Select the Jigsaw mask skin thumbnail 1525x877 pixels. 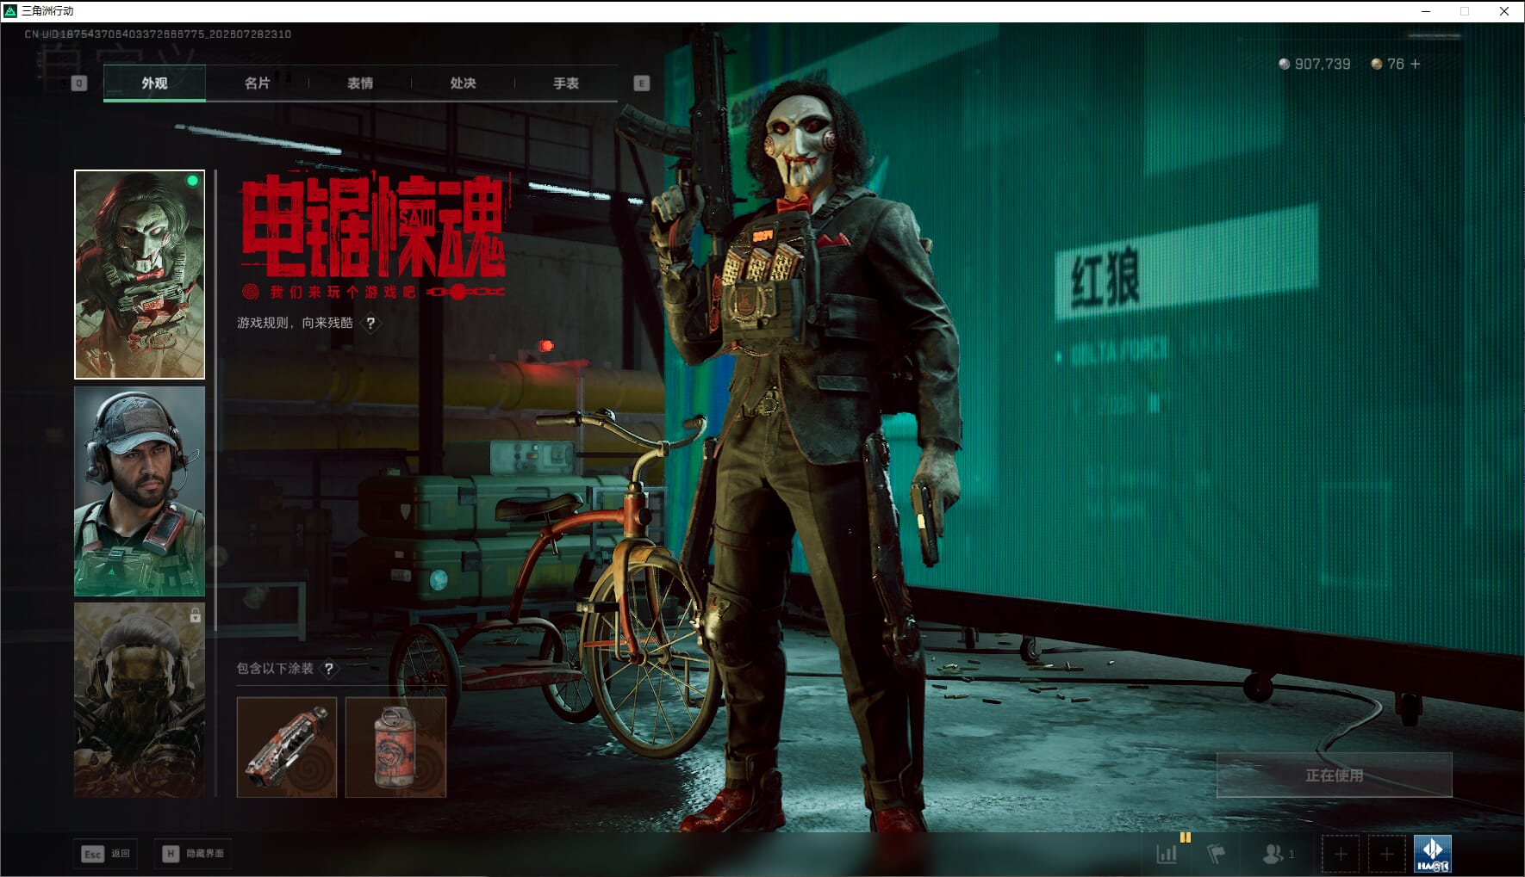(x=140, y=275)
